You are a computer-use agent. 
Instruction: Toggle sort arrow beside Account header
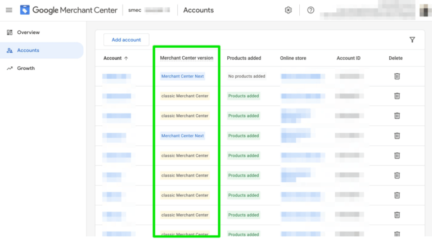(126, 58)
